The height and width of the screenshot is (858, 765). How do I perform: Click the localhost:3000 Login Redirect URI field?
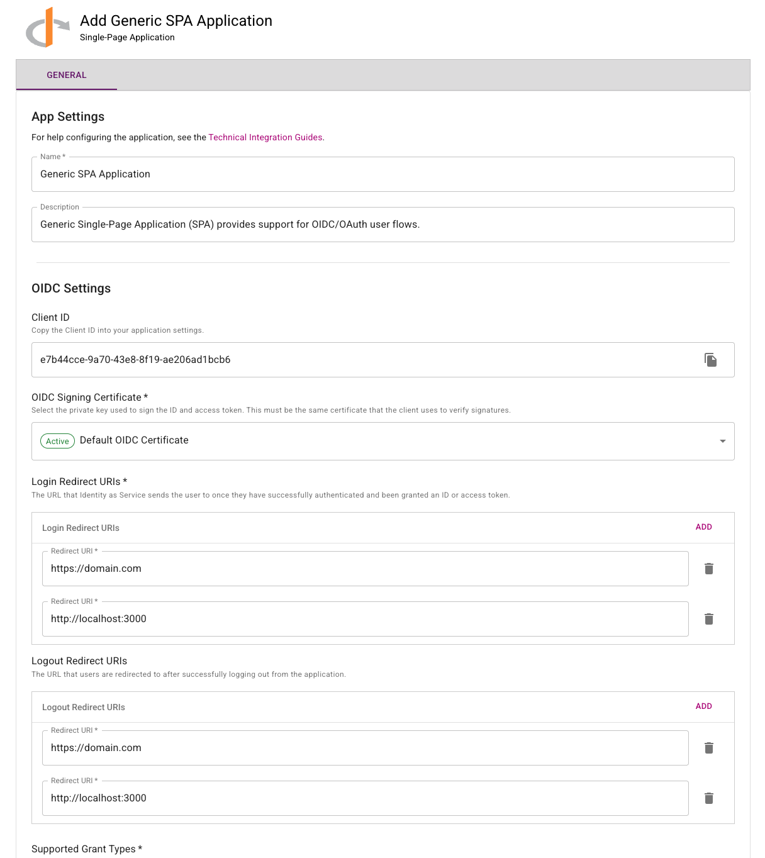(x=365, y=619)
